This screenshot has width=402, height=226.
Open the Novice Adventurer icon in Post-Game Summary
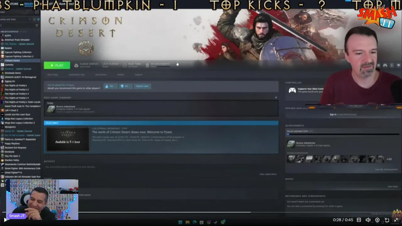(51, 109)
